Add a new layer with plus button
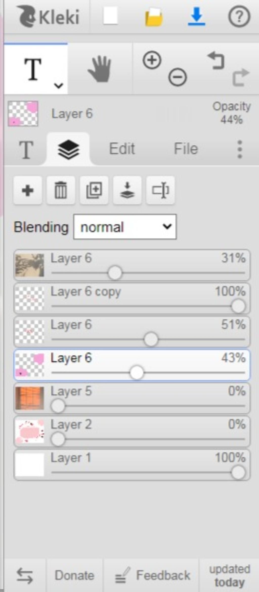Image resolution: width=259 pixels, height=592 pixels. coord(28,190)
